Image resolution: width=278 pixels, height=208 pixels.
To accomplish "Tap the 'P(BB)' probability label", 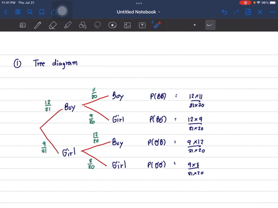I will pyautogui.click(x=158, y=96).
